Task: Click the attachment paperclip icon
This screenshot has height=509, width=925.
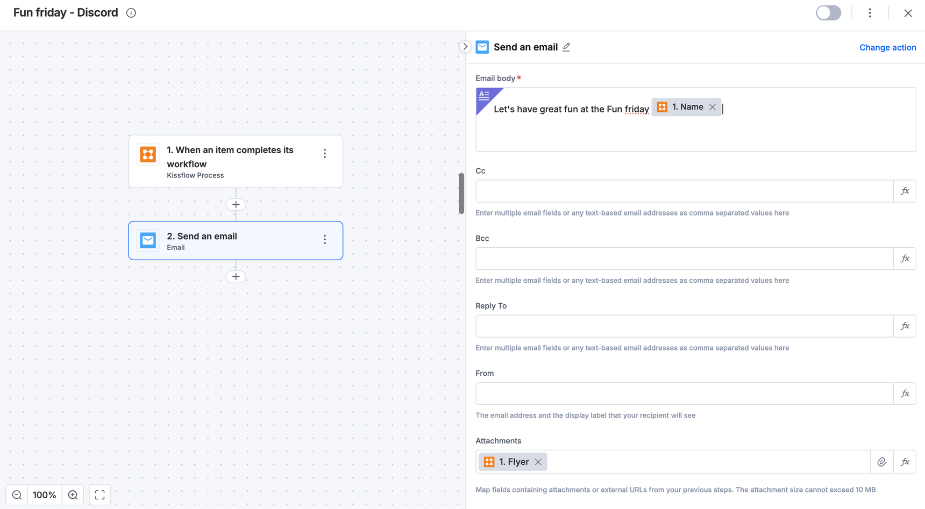Action: tap(882, 462)
